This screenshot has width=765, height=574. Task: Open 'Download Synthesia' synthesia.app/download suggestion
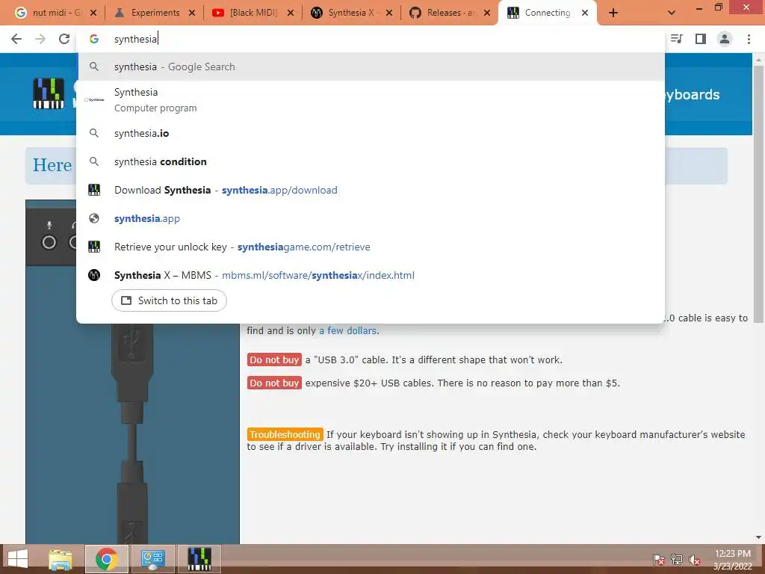pos(371,190)
